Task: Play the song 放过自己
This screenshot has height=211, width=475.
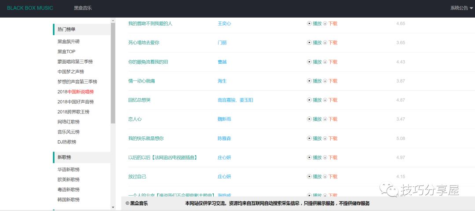Action: [x=314, y=176]
